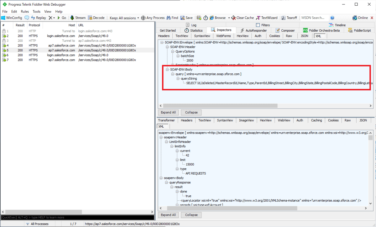Select request WebForms inspector tab
This screenshot has height=227, width=376.
(223, 36)
